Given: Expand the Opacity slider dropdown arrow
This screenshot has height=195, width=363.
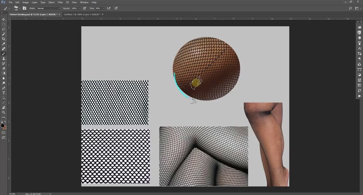Looking at the screenshot, I should [x=79, y=8].
